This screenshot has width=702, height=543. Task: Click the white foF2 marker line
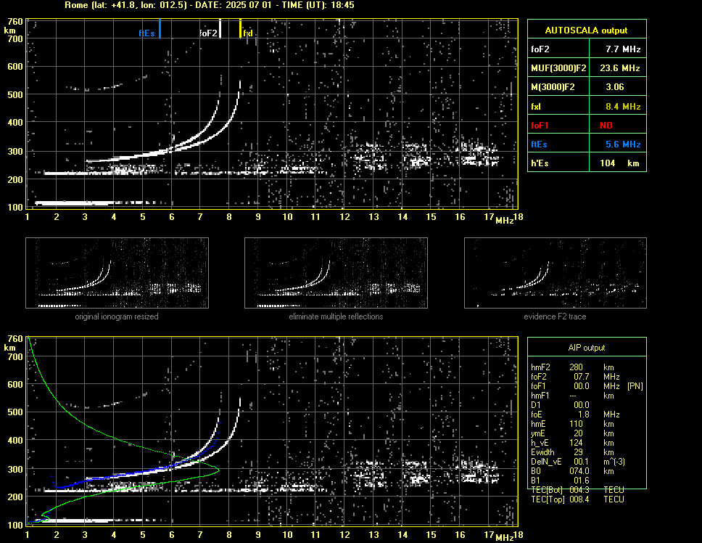[220, 28]
